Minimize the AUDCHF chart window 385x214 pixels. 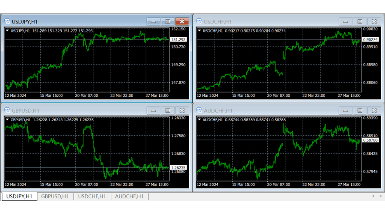pos(346,110)
